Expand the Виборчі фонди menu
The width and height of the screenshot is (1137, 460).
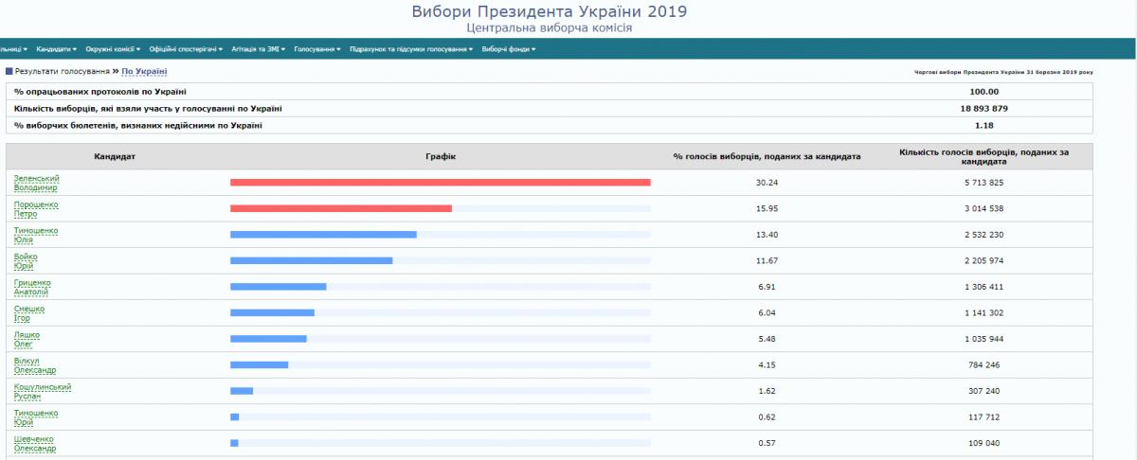point(508,49)
